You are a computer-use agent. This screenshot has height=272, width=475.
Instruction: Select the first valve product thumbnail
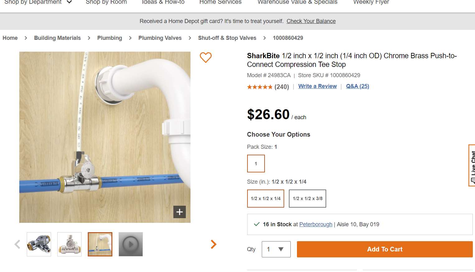pos(39,244)
